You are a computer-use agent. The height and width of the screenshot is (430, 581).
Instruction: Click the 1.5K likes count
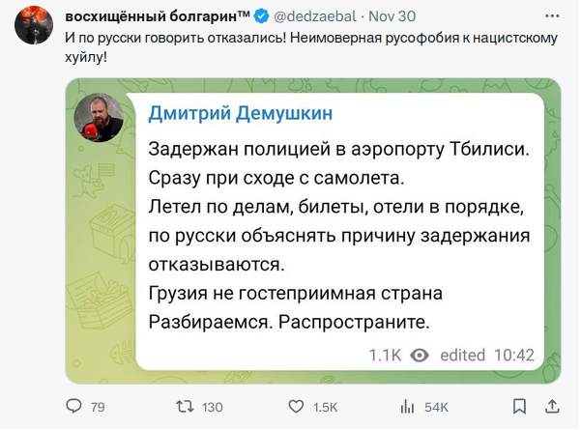tap(326, 407)
